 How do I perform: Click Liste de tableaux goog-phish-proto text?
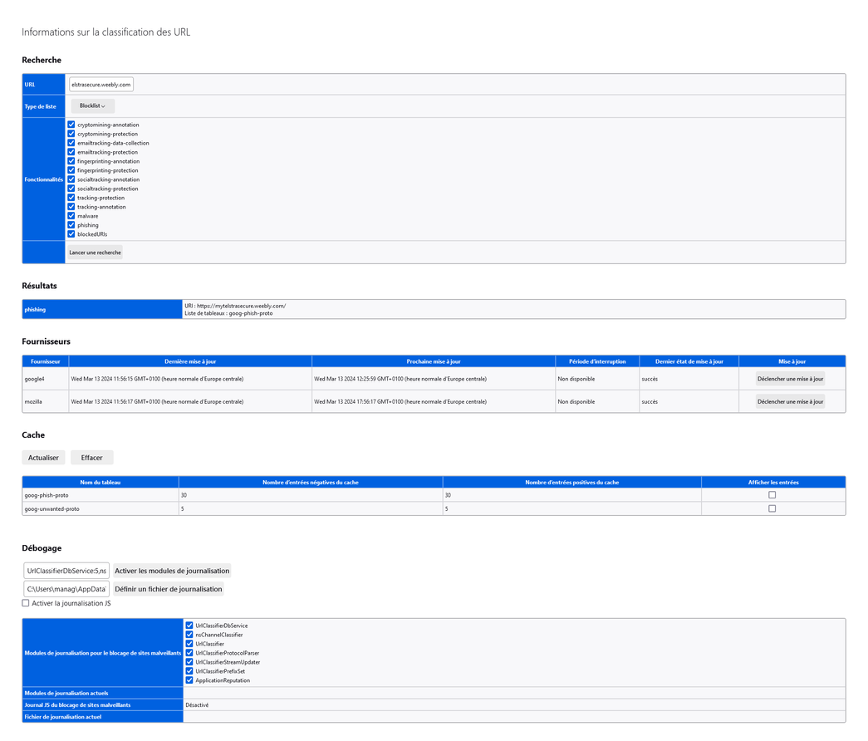[x=228, y=313]
